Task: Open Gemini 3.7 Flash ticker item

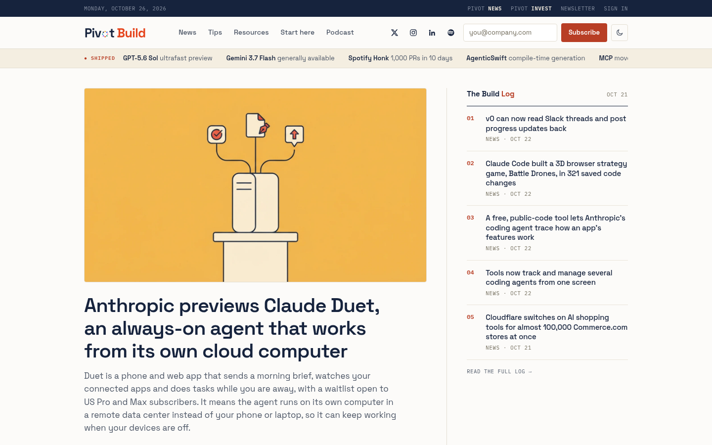Action: pyautogui.click(x=280, y=58)
